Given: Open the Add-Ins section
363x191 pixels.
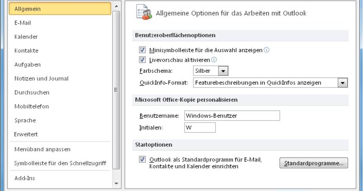Looking at the screenshot, I should point(24,178).
